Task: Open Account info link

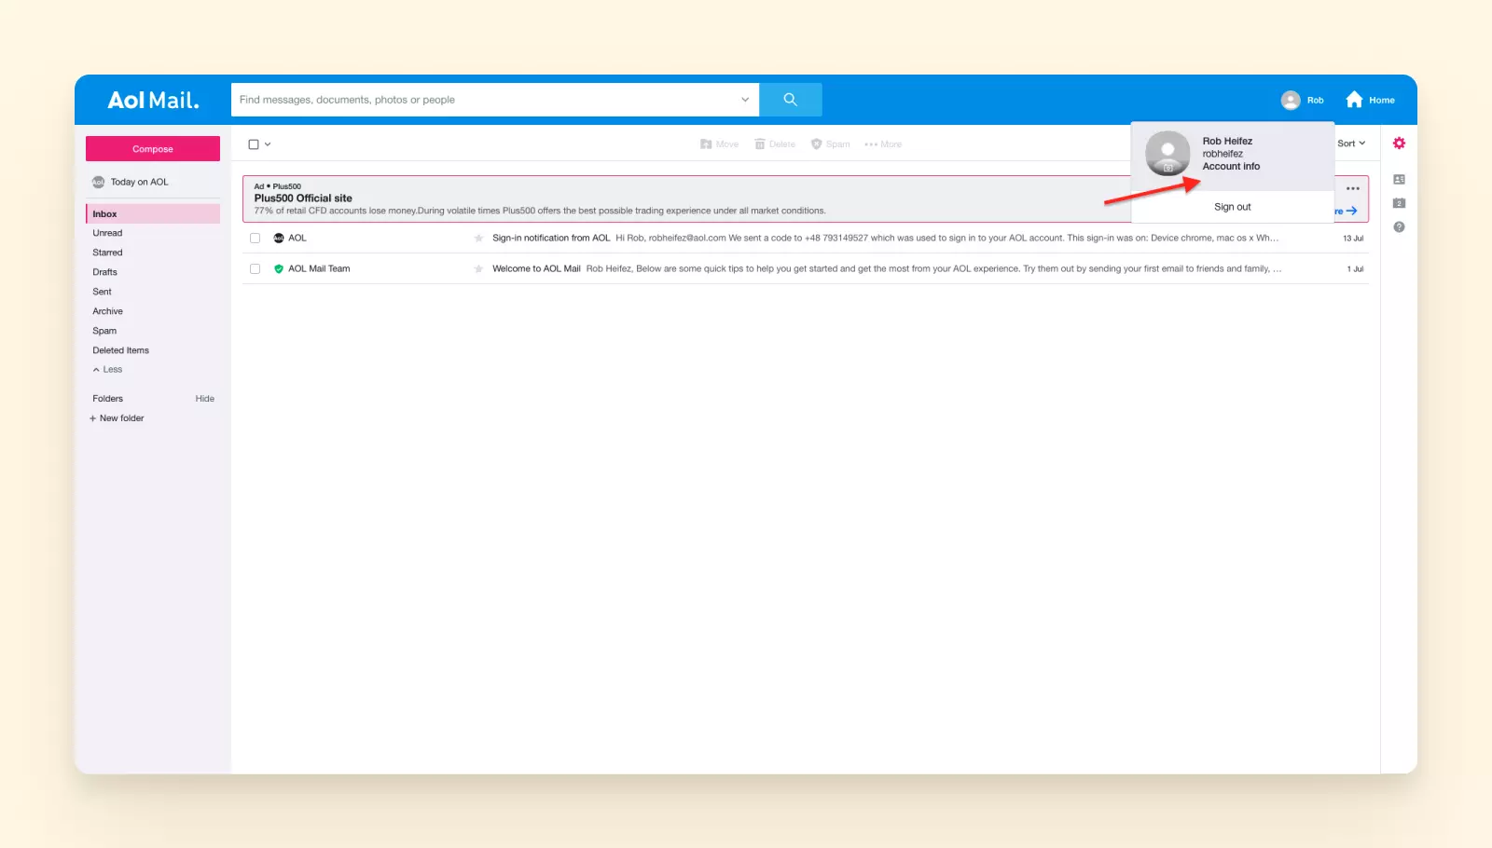Action: click(1231, 167)
